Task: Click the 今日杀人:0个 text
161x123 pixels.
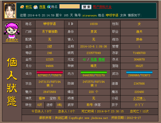Action: point(42,111)
